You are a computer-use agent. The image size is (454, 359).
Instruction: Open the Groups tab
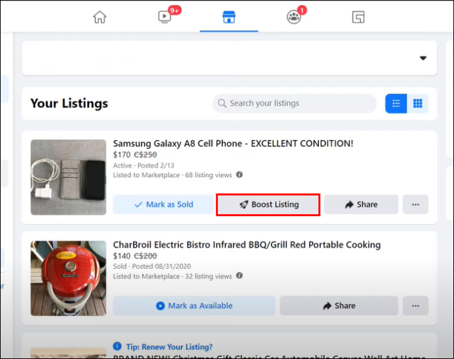pos(293,17)
